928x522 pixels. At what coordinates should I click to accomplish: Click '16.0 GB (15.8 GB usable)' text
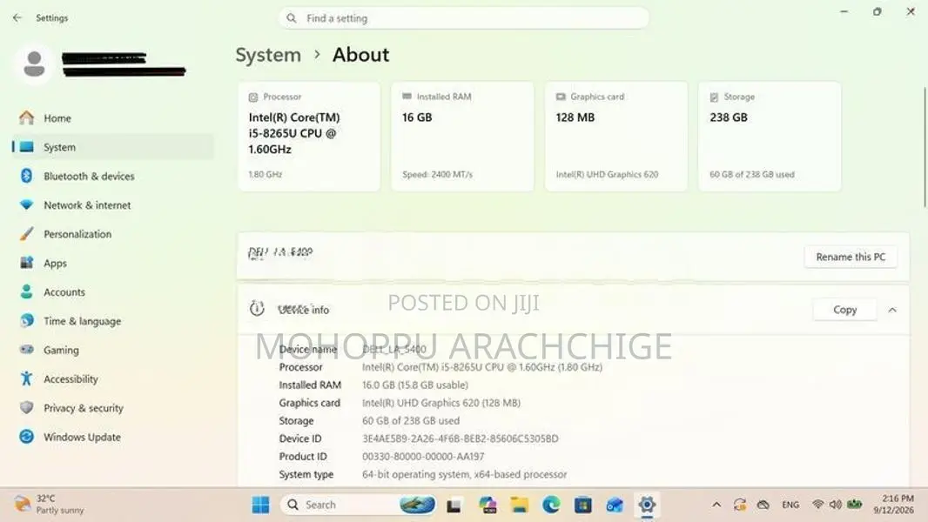pyautogui.click(x=415, y=385)
